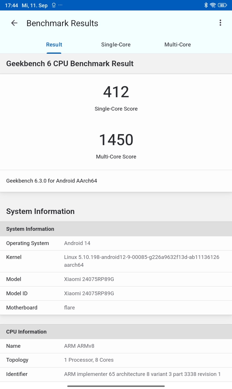232x389 pixels.
Task: Go back using the arrow icon
Action: (14, 23)
